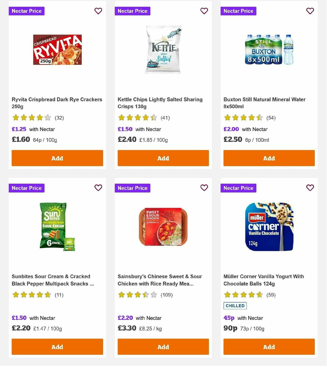This screenshot has height=367, width=327.
Task: Add Sunbites snacks to basket
Action: click(x=57, y=347)
